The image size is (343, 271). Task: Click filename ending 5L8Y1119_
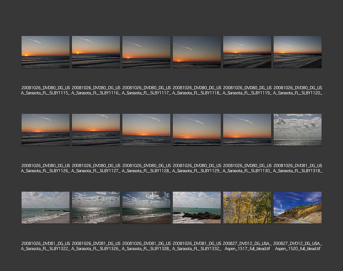(x=247, y=90)
